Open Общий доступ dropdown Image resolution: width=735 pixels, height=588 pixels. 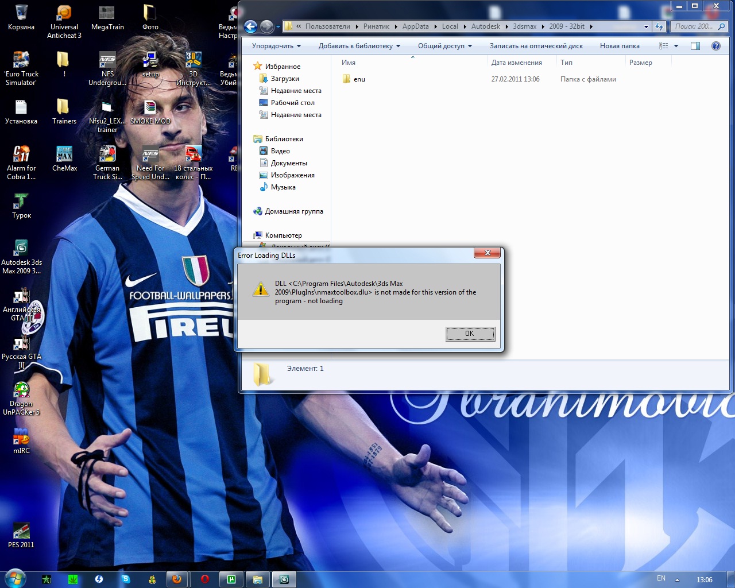[x=445, y=46]
